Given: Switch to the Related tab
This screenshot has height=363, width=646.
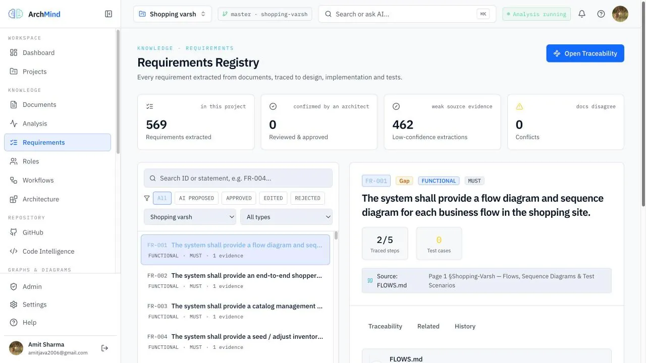Looking at the screenshot, I should 428,326.
